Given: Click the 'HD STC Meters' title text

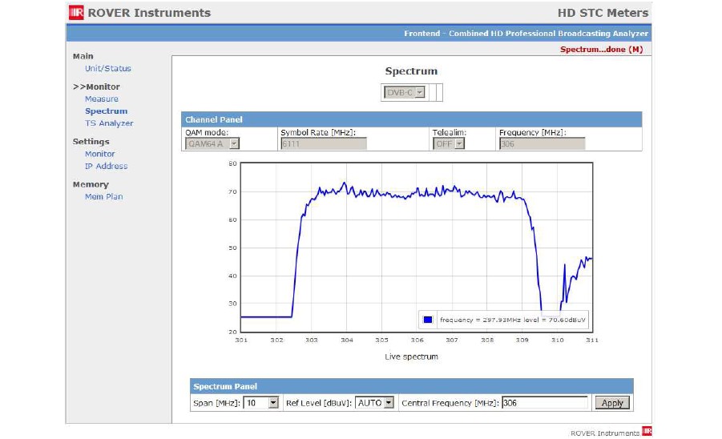Looking at the screenshot, I should click(x=603, y=13).
